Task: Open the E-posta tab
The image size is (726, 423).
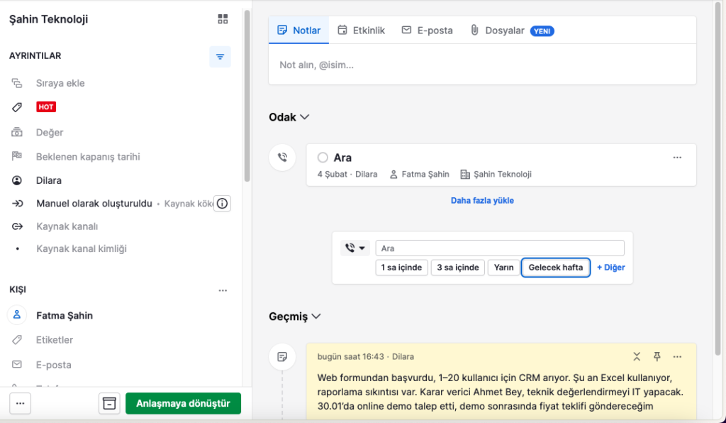Action: coord(427,31)
